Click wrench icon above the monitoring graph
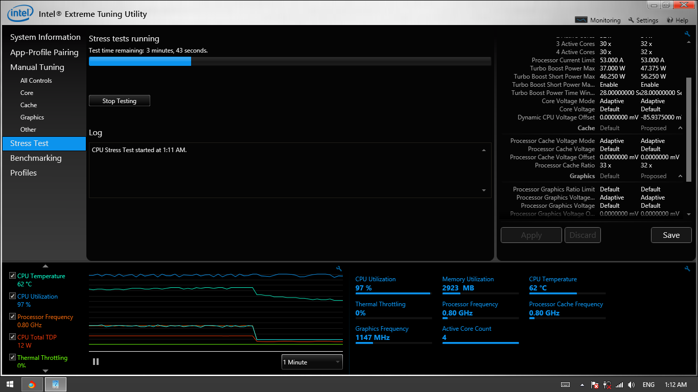Viewport: 698px width, 392px height. [x=339, y=268]
